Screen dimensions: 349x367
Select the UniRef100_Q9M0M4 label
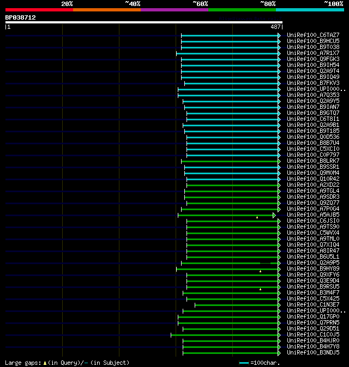click(313, 173)
